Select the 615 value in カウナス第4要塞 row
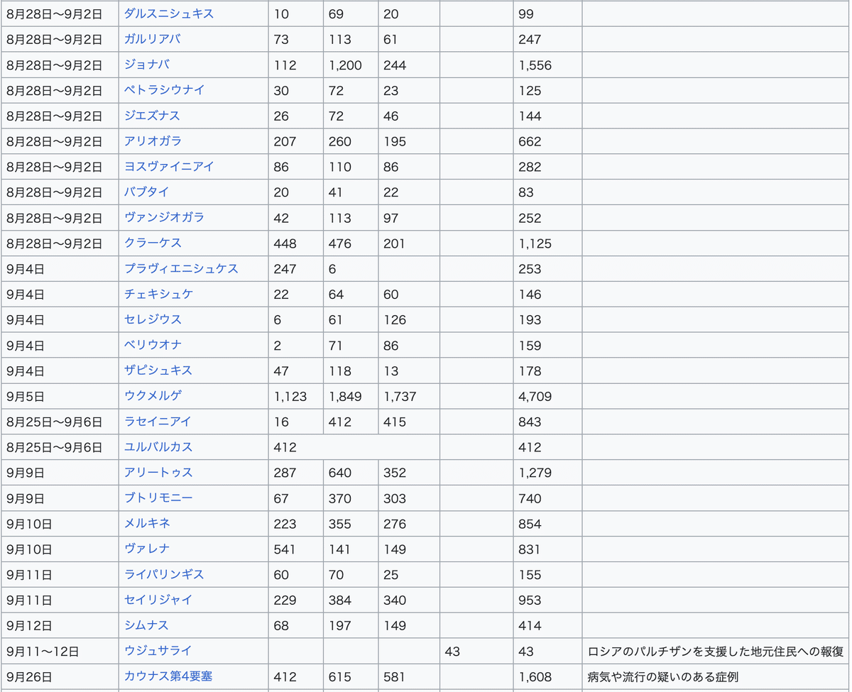Viewport: 852px width, 692px height. (x=339, y=678)
